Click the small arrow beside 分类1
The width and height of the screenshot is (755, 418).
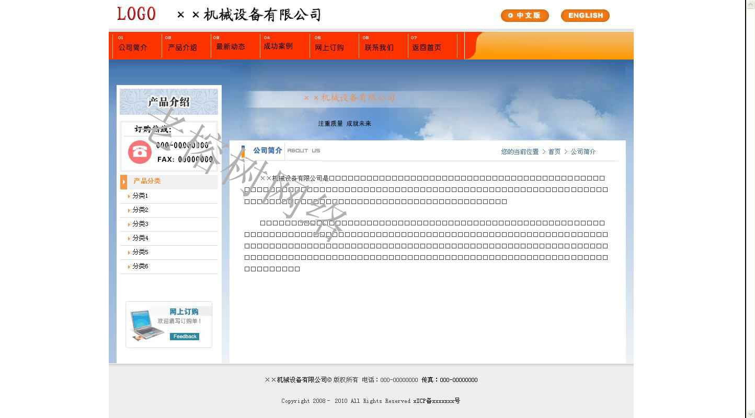click(129, 196)
